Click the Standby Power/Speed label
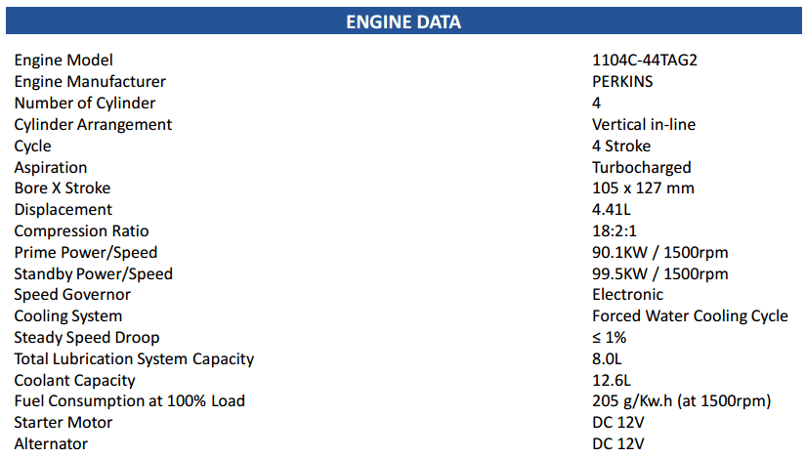Viewport: 806px width, 458px height. 94,274
